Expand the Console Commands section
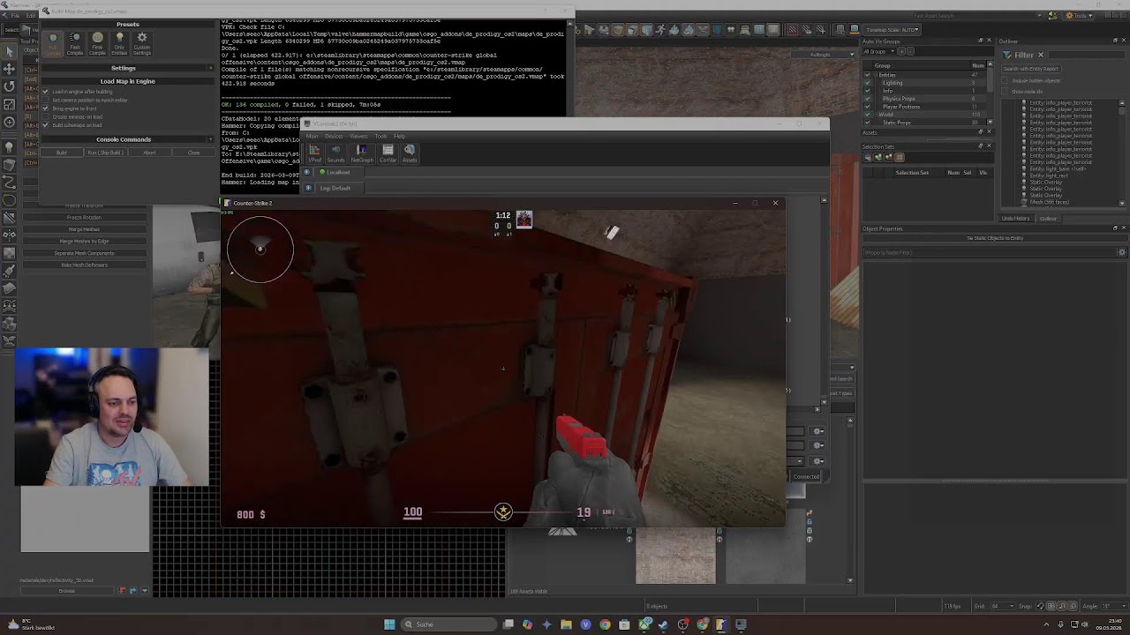The image size is (1130, 635). [x=210, y=139]
